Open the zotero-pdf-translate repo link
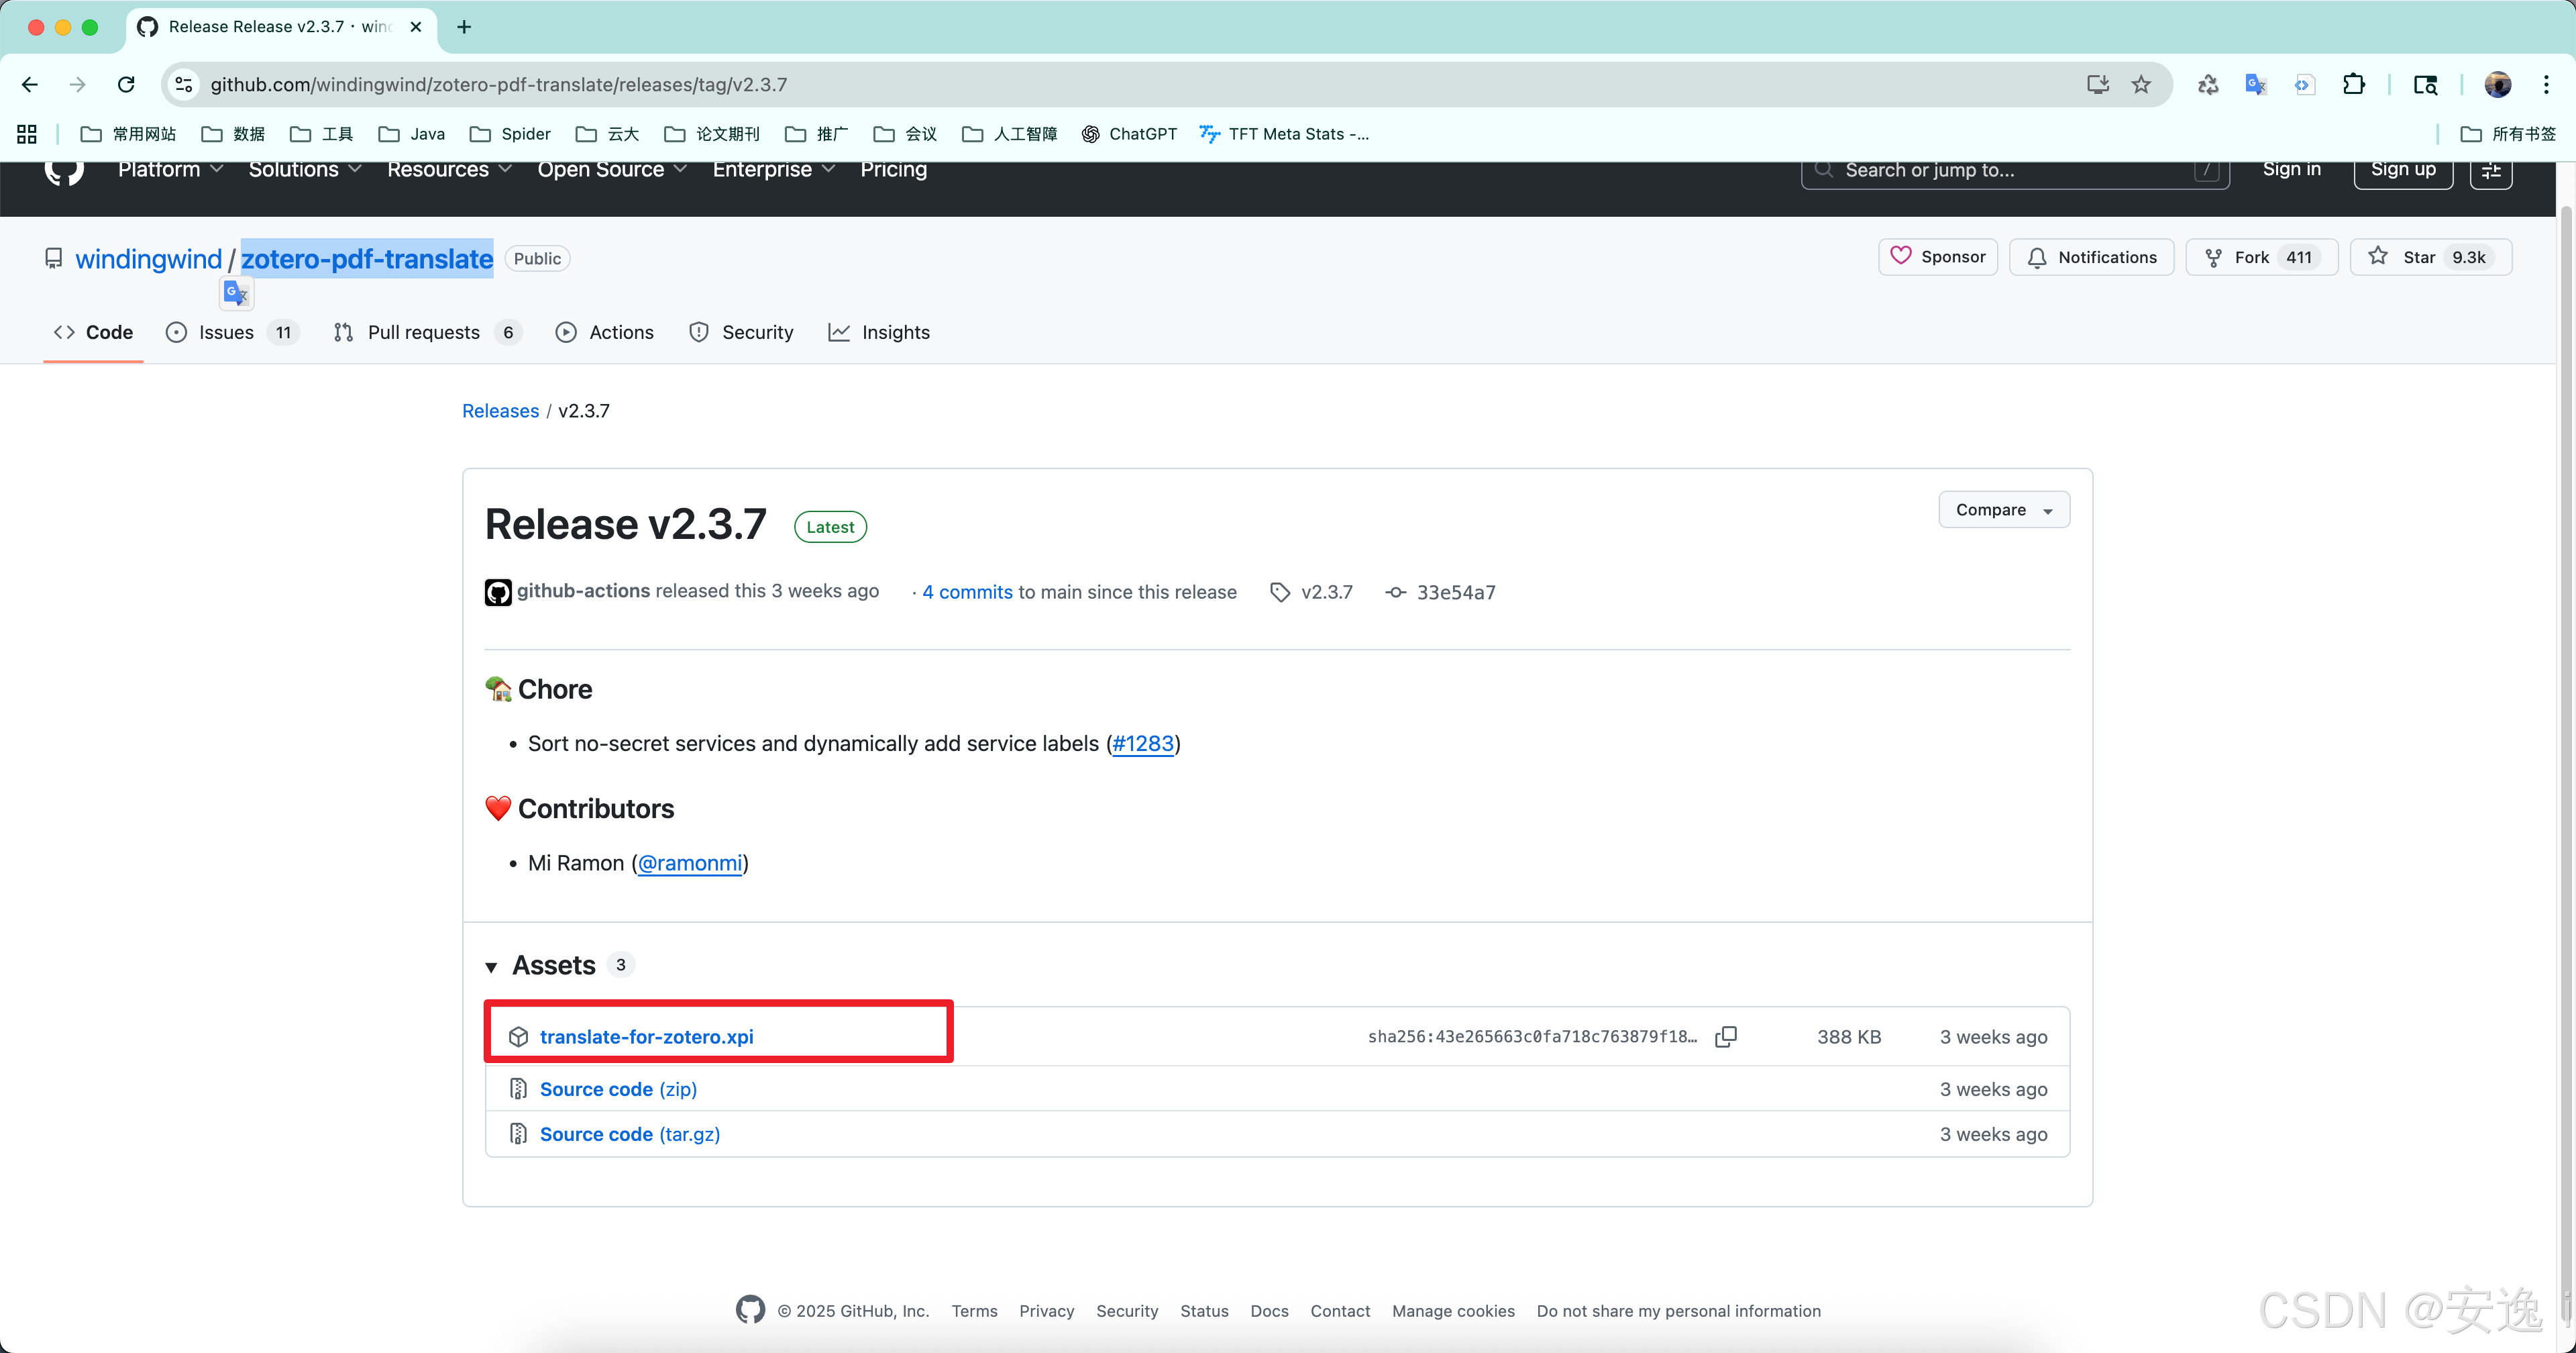Viewport: 2576px width, 1353px height. 367,259
